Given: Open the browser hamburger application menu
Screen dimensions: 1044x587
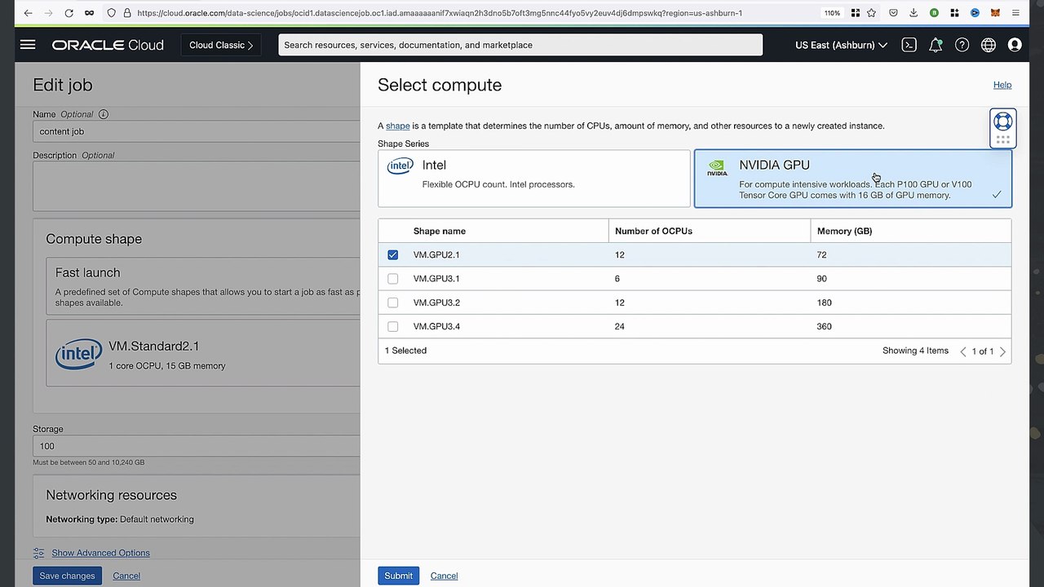Looking at the screenshot, I should (1015, 13).
